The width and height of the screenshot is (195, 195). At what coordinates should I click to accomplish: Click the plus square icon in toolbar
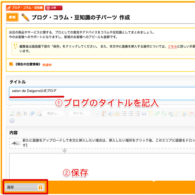(97, 113)
